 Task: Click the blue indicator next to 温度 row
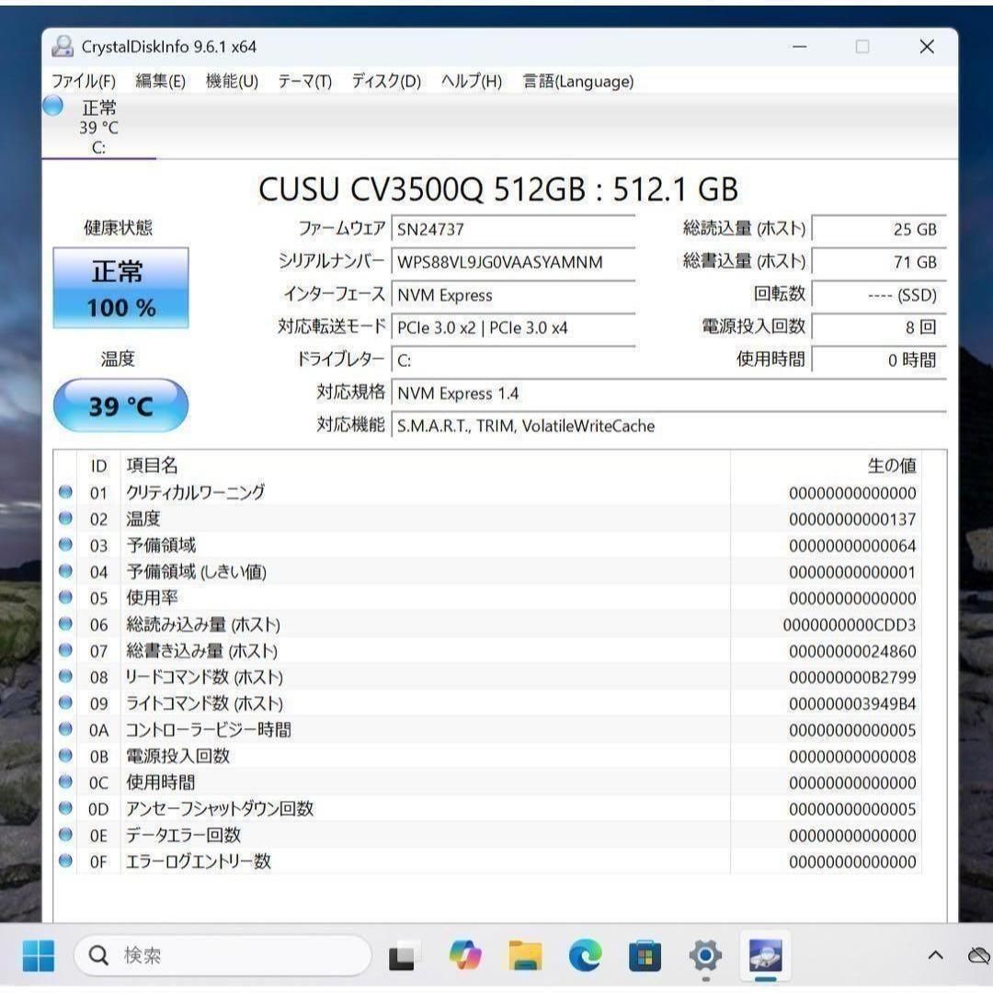click(x=65, y=519)
